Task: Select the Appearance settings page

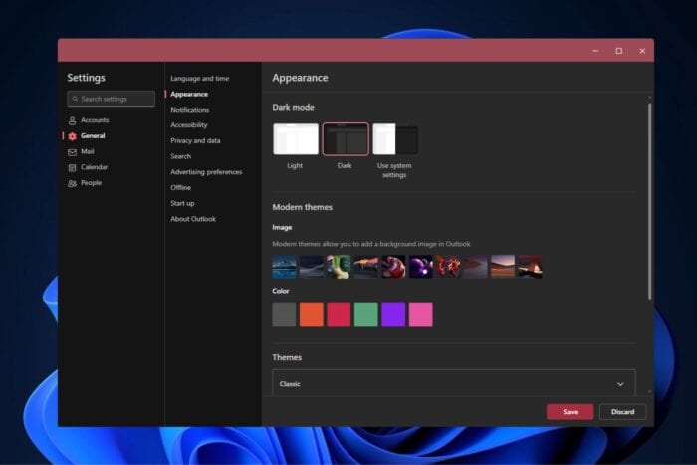Action: [189, 94]
